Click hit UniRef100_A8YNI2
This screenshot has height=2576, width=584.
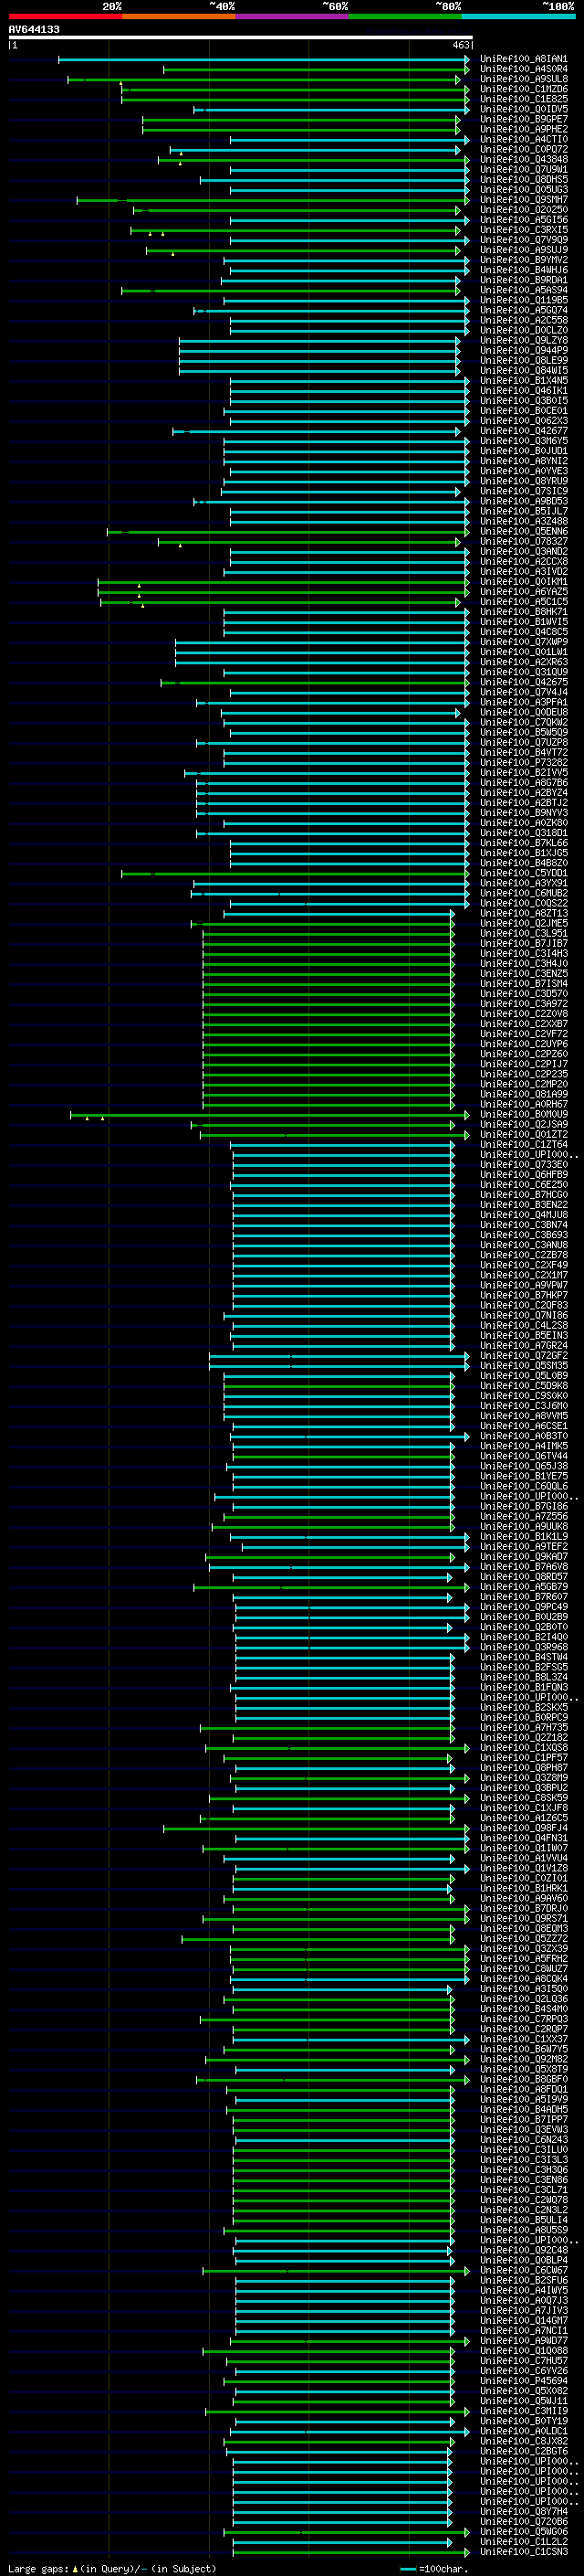(x=524, y=461)
